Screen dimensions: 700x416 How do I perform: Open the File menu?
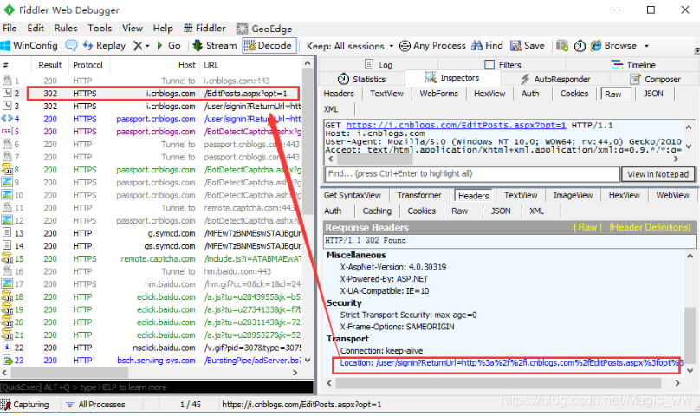coord(10,28)
